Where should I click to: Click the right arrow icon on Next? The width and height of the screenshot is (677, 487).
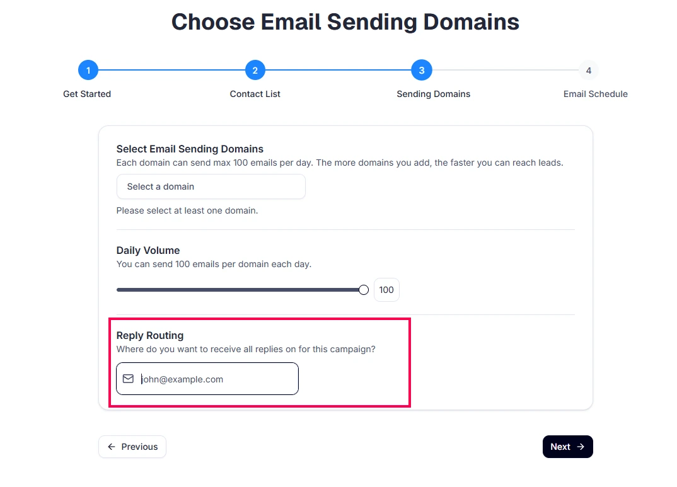click(581, 447)
